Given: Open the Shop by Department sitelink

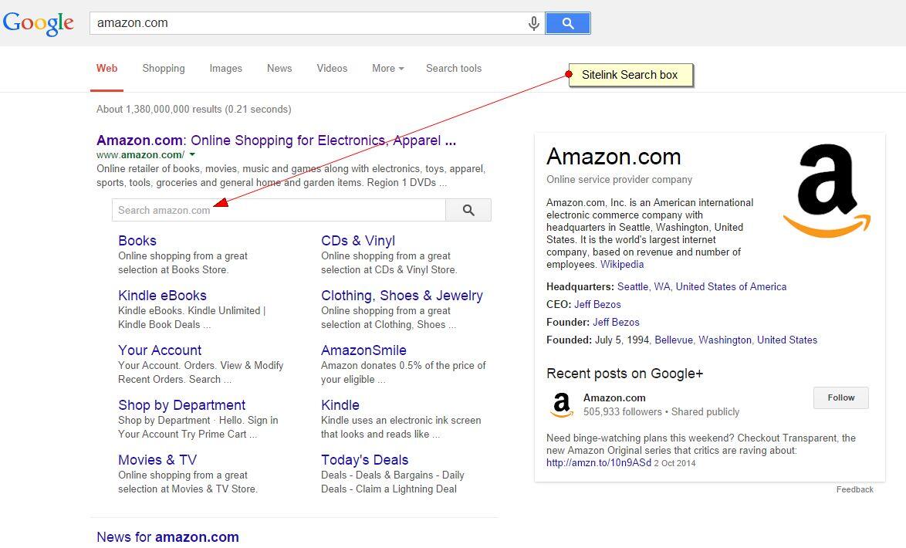Looking at the screenshot, I should [181, 405].
